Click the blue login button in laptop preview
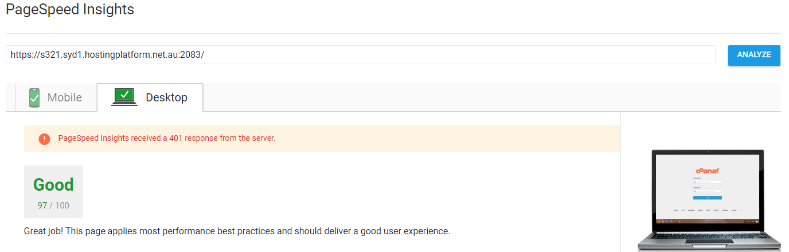 [708, 198]
